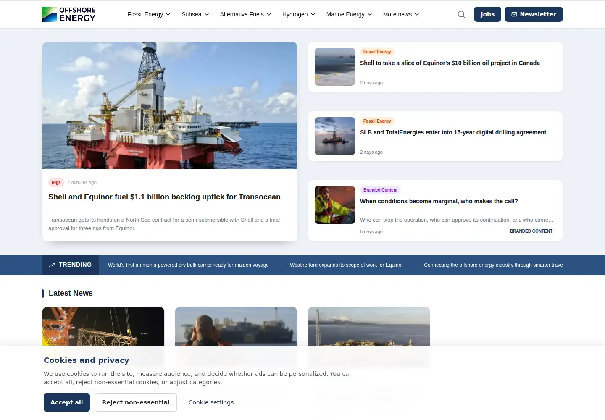The height and width of the screenshot is (420, 605).
Task: Click the Offshore Energy logo
Action: click(x=69, y=14)
